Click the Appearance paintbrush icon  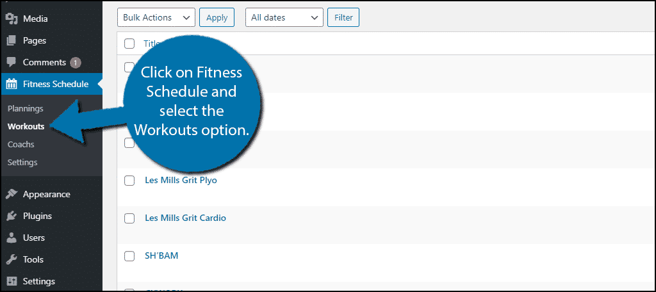point(12,194)
